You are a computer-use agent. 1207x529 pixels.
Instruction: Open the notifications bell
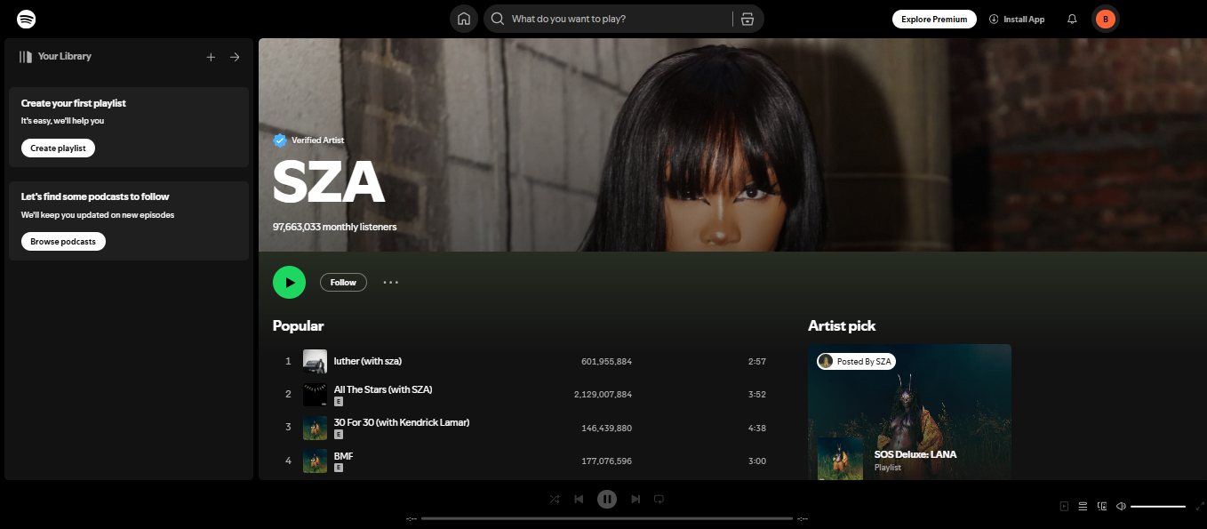[x=1071, y=19]
